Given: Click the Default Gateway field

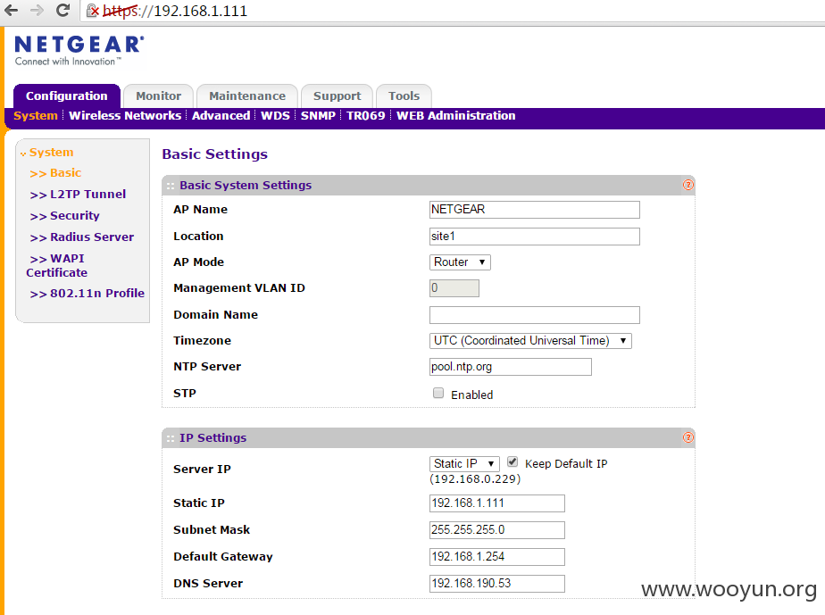Looking at the screenshot, I should pos(497,557).
